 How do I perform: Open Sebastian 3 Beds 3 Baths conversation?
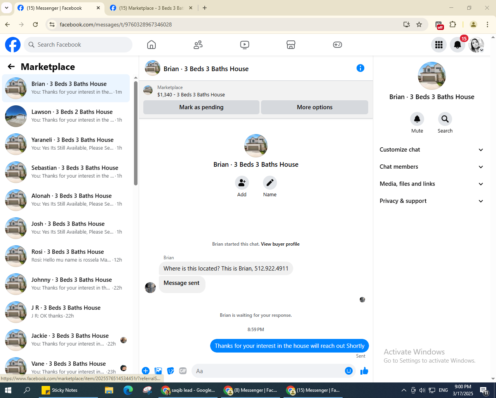[66, 172]
